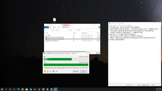The image size is (162, 91).
Task: Open the Share tab in Explorer ribbon
Action: [54, 27]
